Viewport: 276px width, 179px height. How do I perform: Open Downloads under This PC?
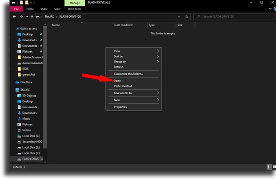click(x=29, y=113)
